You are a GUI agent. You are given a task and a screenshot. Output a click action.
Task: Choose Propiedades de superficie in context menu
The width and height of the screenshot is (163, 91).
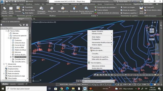(100, 57)
